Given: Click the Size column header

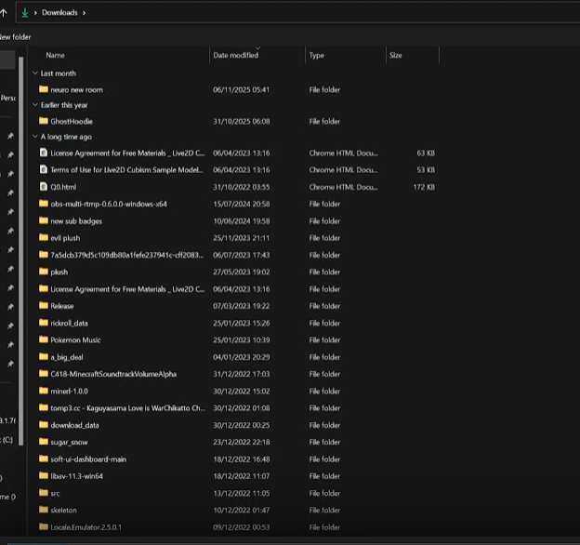Looking at the screenshot, I should [396, 56].
